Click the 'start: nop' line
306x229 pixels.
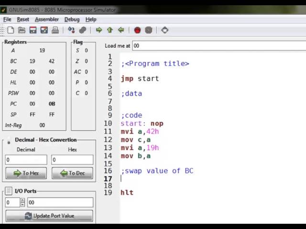[142, 124]
